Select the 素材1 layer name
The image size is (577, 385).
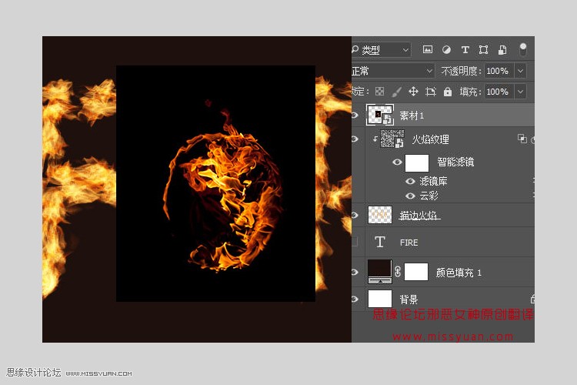point(412,115)
